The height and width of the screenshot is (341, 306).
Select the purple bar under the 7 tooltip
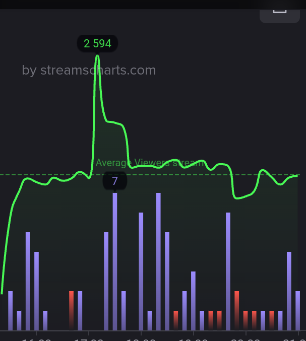115,261
